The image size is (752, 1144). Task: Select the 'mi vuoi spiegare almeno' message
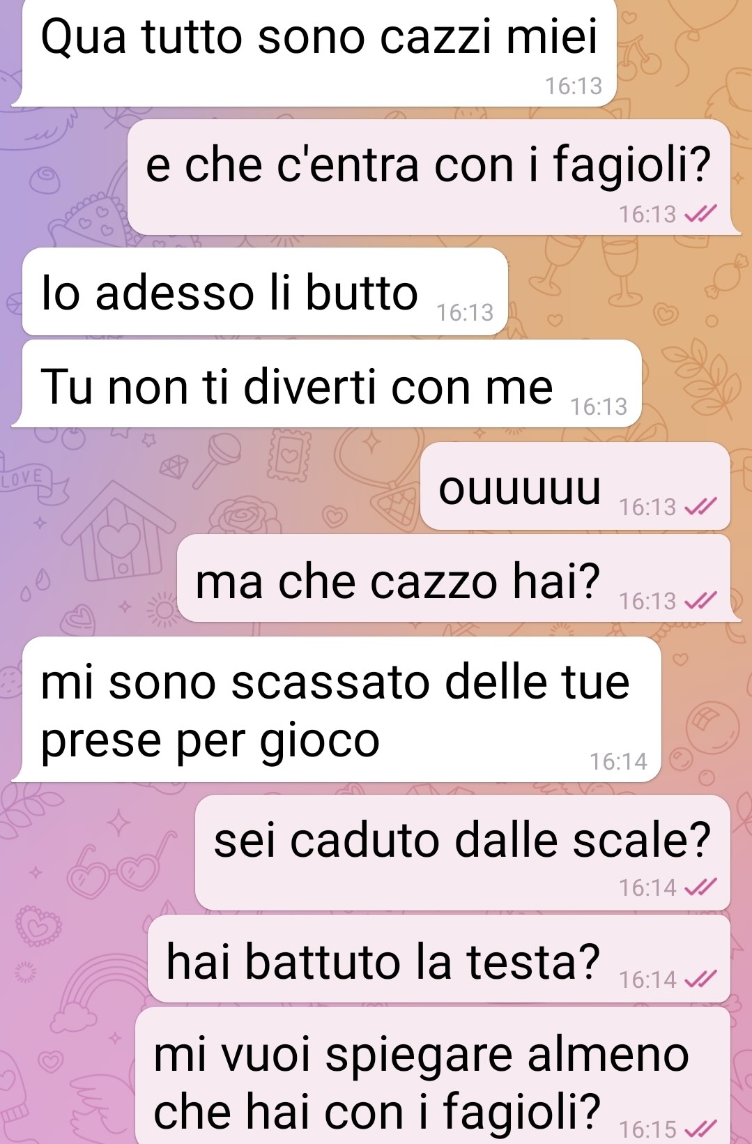[x=433, y=1076]
